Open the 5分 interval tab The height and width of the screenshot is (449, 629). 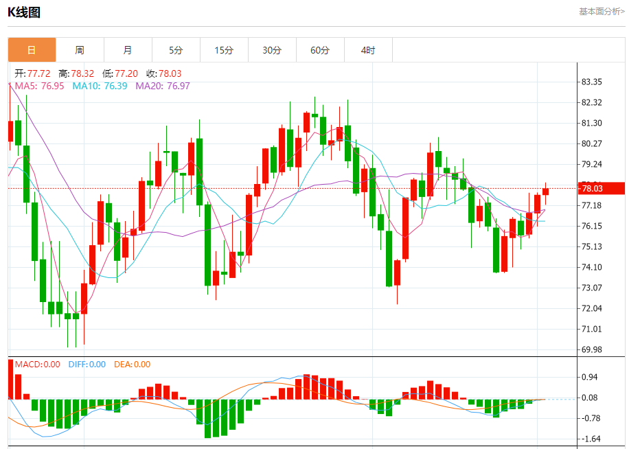[176, 50]
